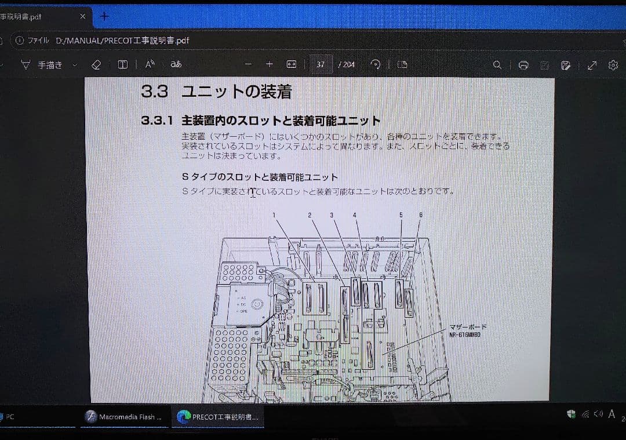Image resolution: width=626 pixels, height=440 pixels.
Task: Open a new browser tab
Action: pos(103,16)
